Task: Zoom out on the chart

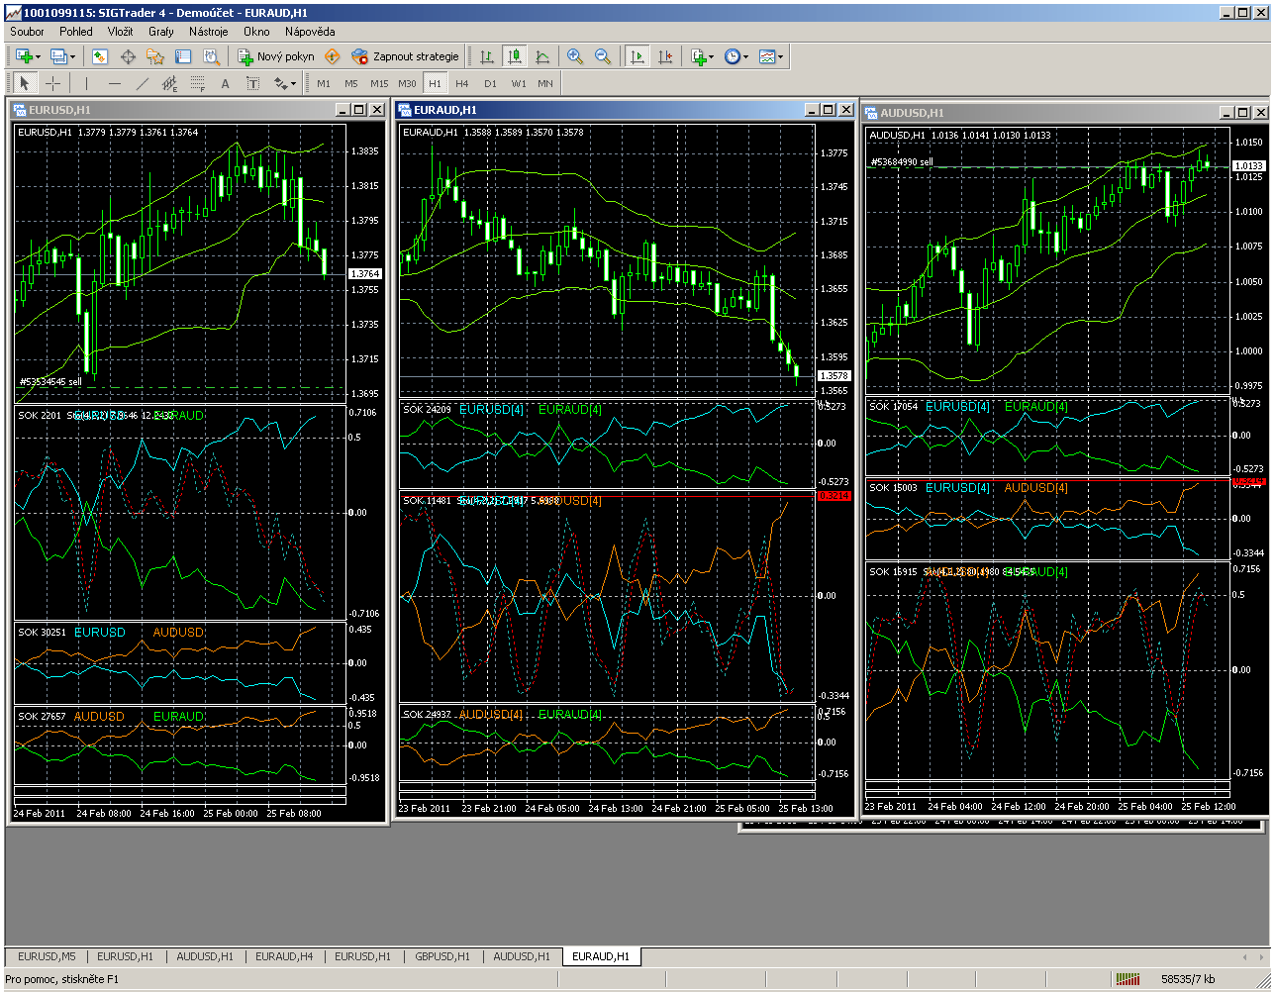Action: point(603,56)
